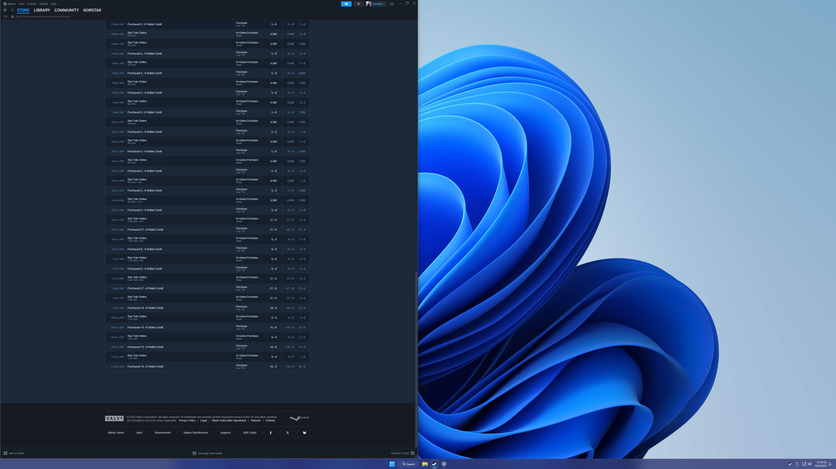Open 26 Sep, 2023 Star Trek Online row
The height and width of the screenshot is (469, 836).
207,318
